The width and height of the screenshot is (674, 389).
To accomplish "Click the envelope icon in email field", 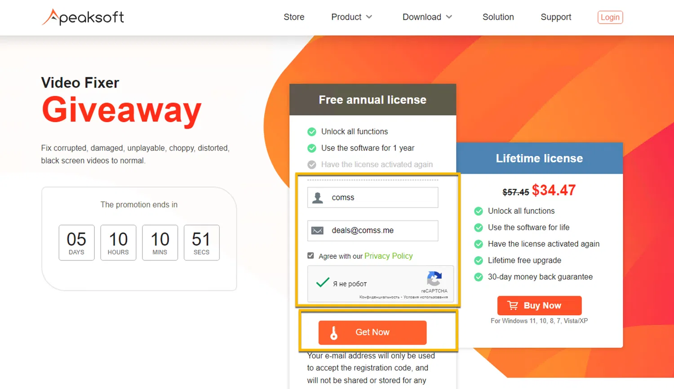I will pyautogui.click(x=318, y=230).
